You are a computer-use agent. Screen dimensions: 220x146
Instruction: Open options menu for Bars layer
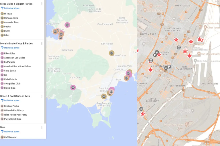[x=42, y=127]
